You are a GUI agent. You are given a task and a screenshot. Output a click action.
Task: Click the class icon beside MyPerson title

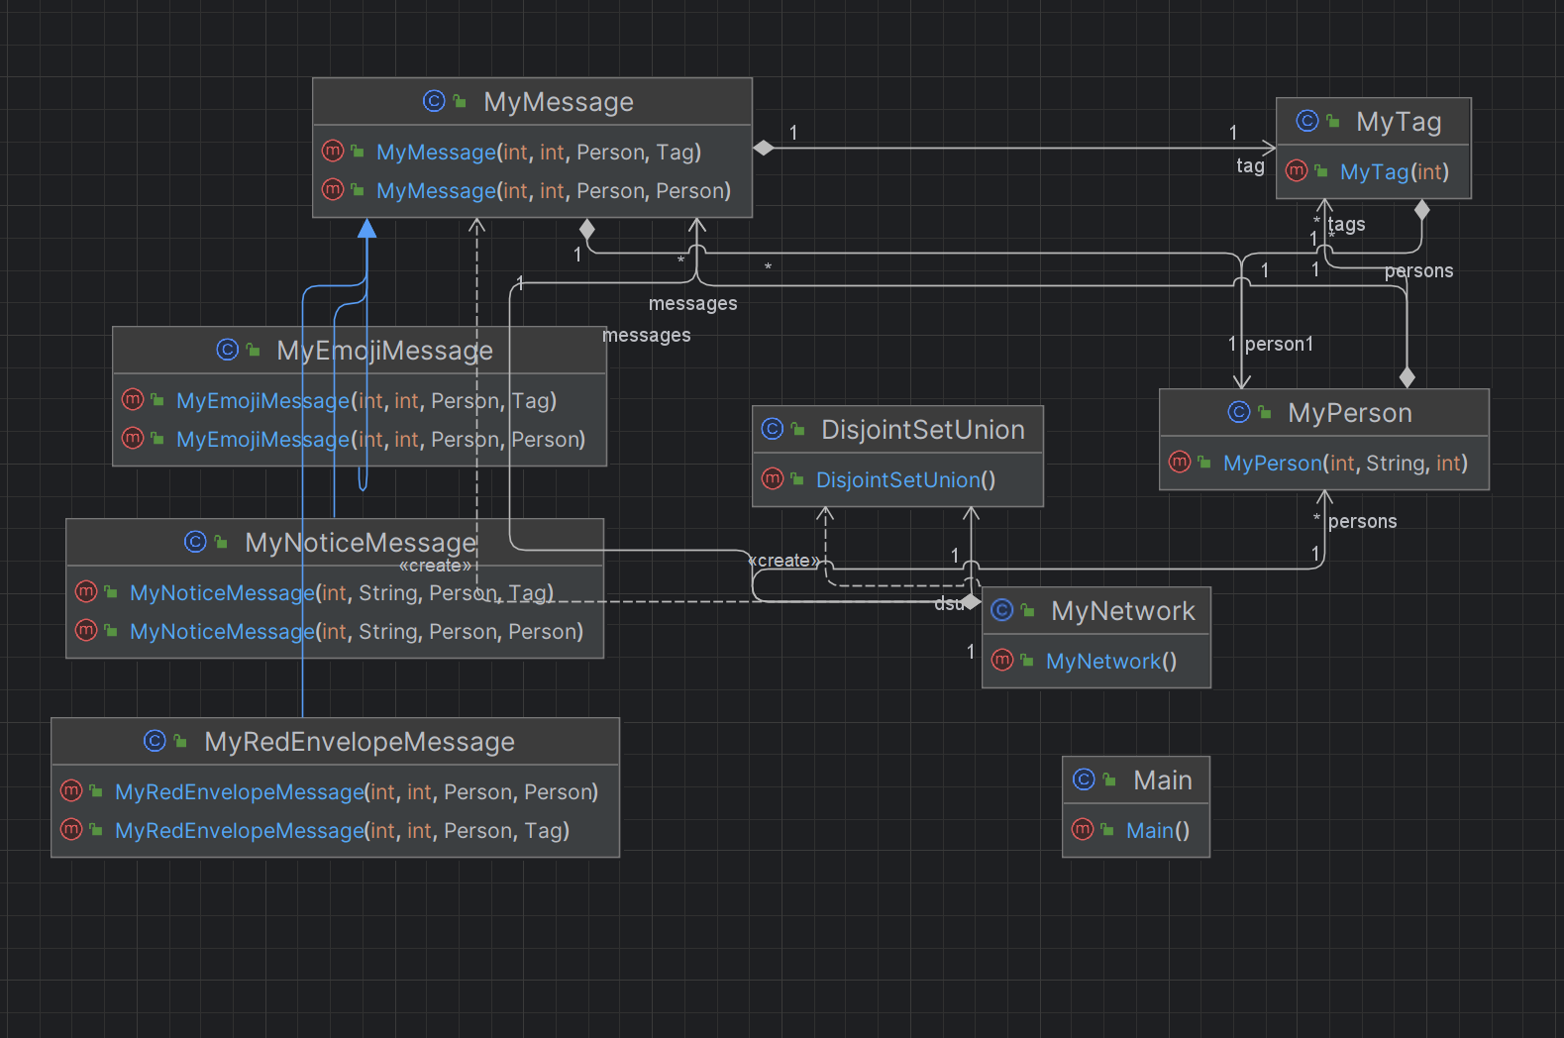1239,412
